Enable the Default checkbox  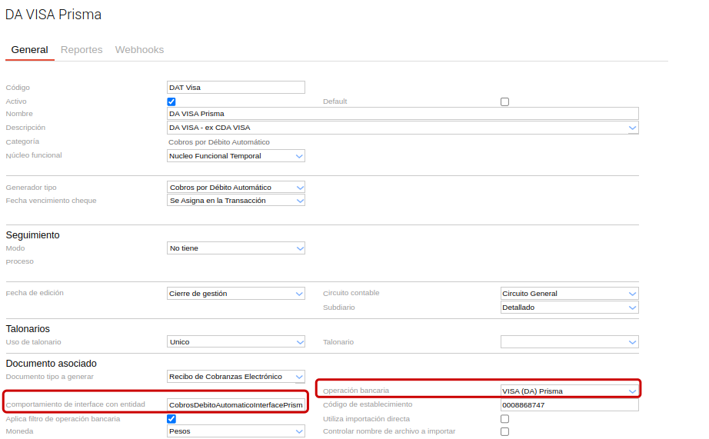504,101
